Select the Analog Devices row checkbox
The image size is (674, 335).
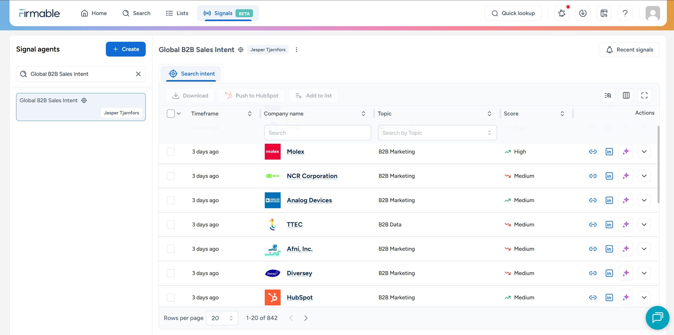point(171,200)
